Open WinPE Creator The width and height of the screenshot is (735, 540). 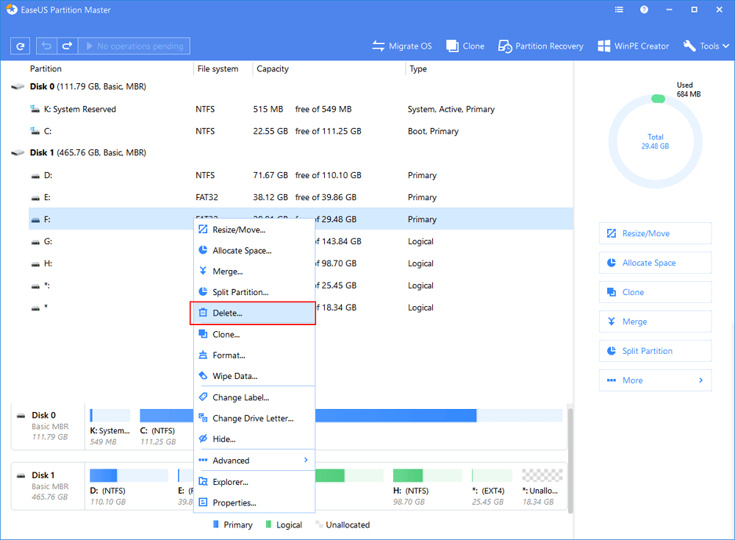634,46
